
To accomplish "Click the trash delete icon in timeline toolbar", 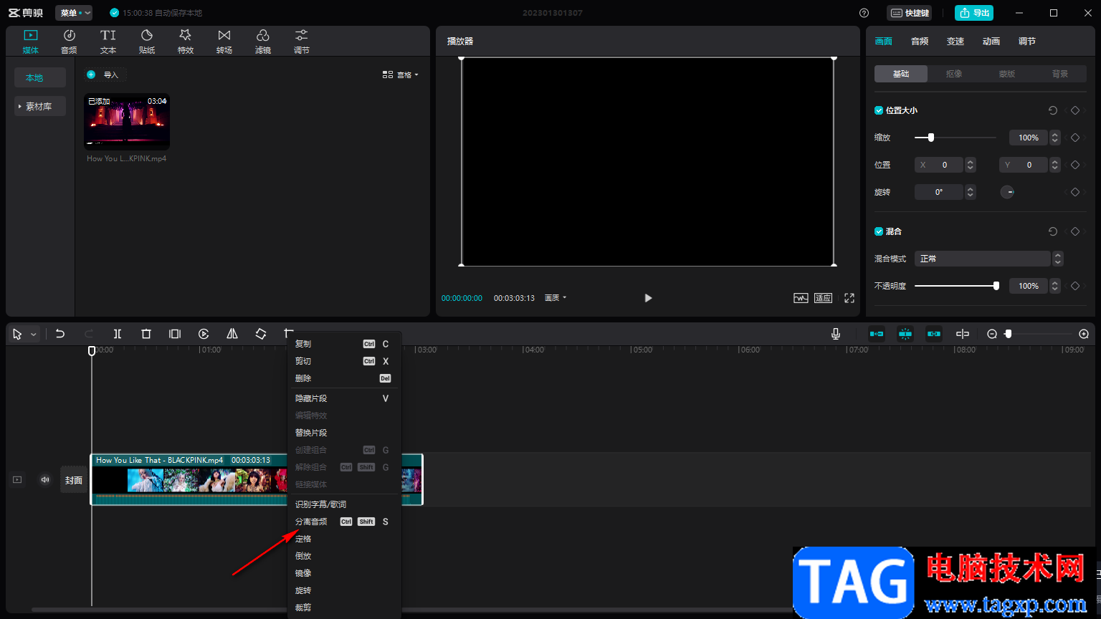I will point(146,334).
